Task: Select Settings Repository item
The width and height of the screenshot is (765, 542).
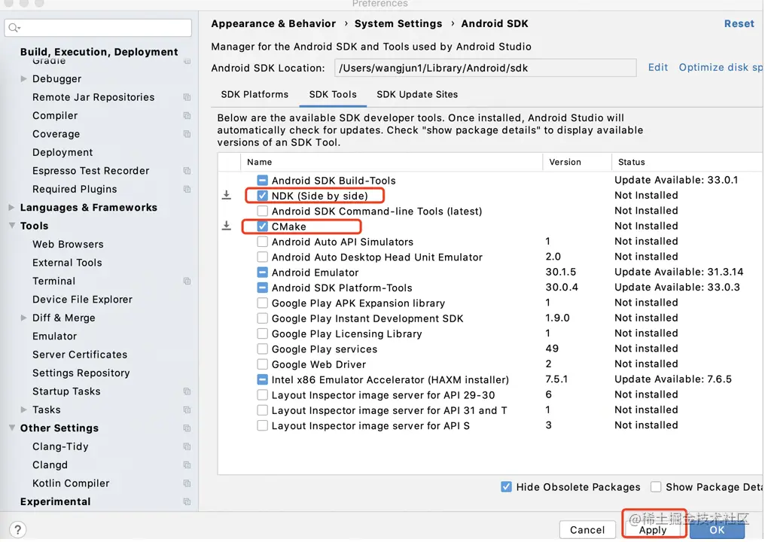Action: click(81, 373)
